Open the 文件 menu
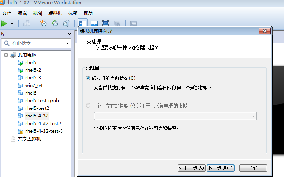Viewport: 284px width, 177px height. 7,13
